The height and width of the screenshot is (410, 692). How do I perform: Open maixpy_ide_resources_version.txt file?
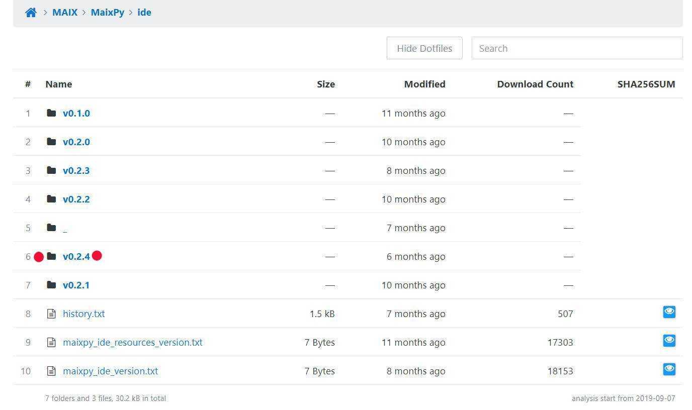(133, 343)
